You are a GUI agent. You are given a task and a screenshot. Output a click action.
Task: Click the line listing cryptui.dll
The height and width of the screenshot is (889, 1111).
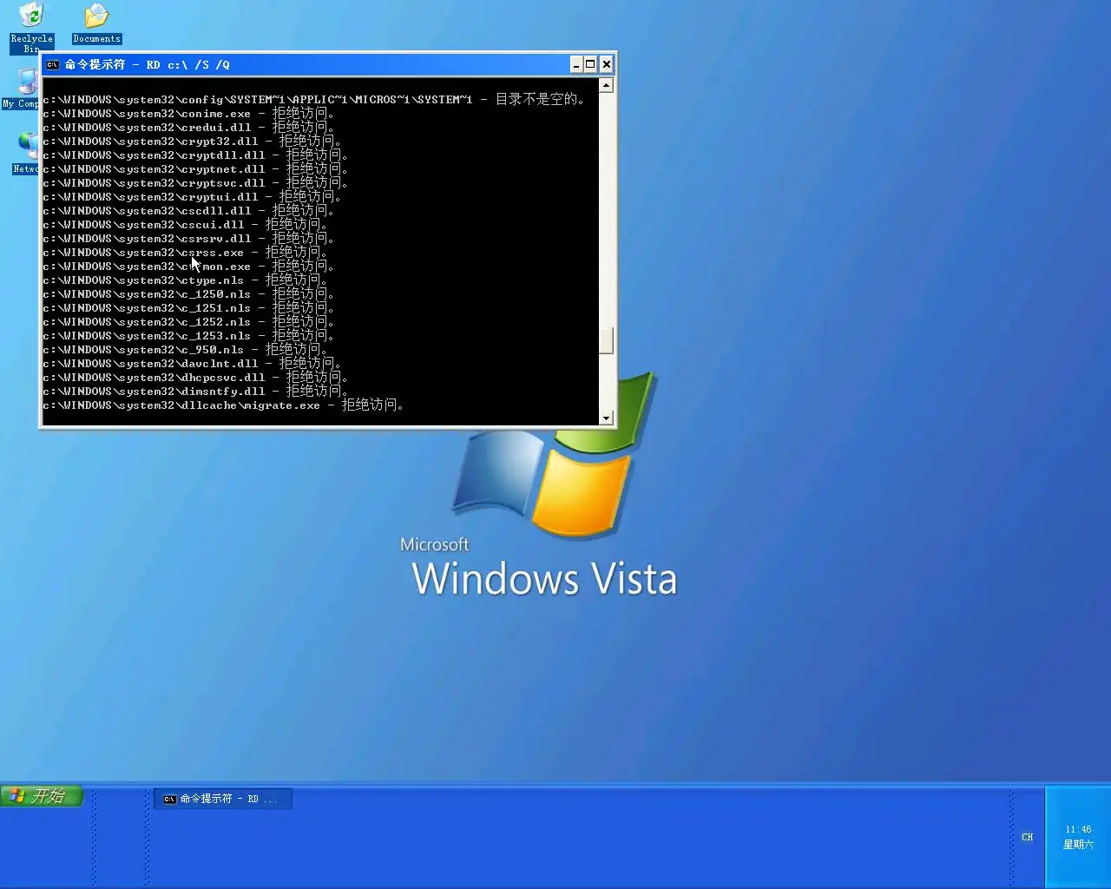pos(192,197)
